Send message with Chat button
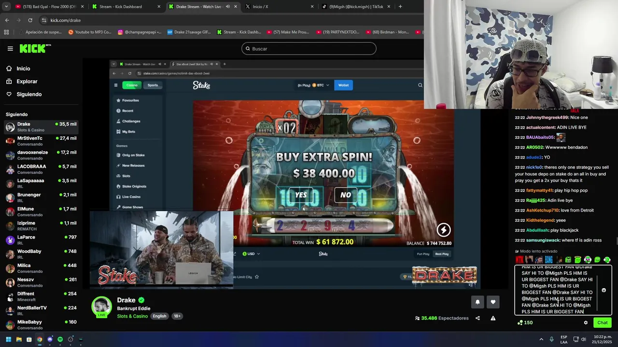This screenshot has width=618, height=347. 602,322
